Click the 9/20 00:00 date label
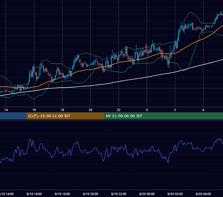Screen dimensions: 223x197 pyautogui.click(x=147, y=194)
